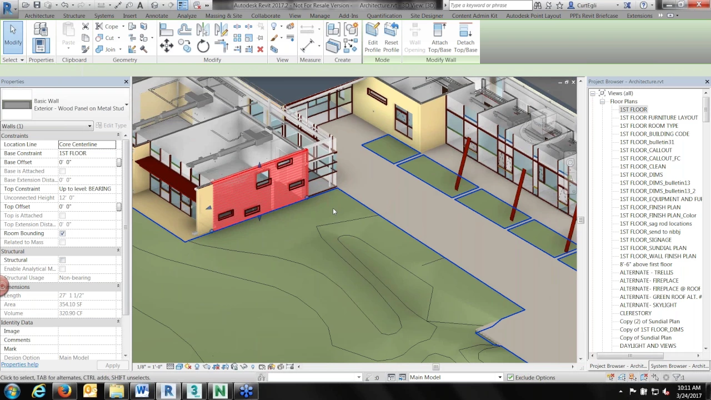This screenshot has width=711, height=400.
Task: Click the Align tool icon
Action: tap(166, 29)
